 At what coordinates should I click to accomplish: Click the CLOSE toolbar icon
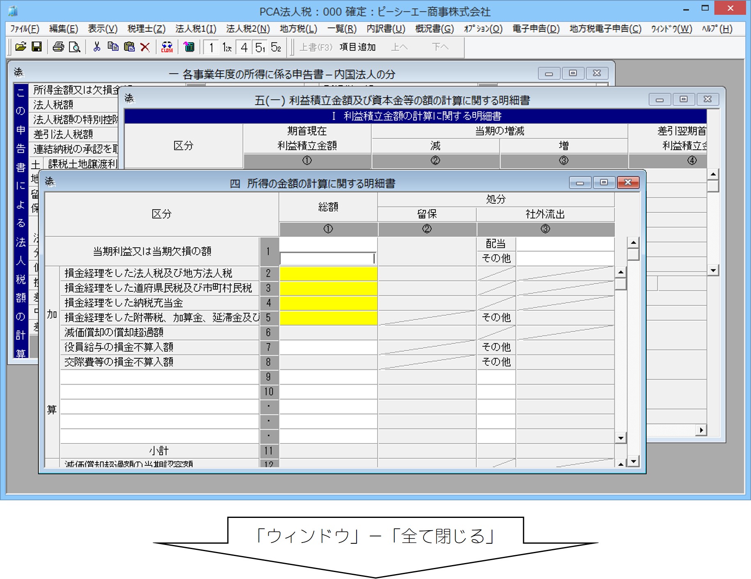click(x=167, y=47)
